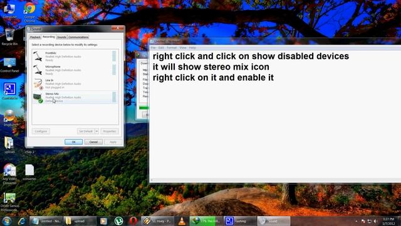Image resolution: width=401 pixels, height=226 pixels.
Task: Click the network icon in the system tray
Action: coord(370,221)
